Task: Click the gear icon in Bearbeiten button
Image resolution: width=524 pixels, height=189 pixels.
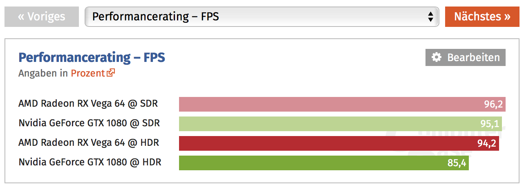Action: 437,57
